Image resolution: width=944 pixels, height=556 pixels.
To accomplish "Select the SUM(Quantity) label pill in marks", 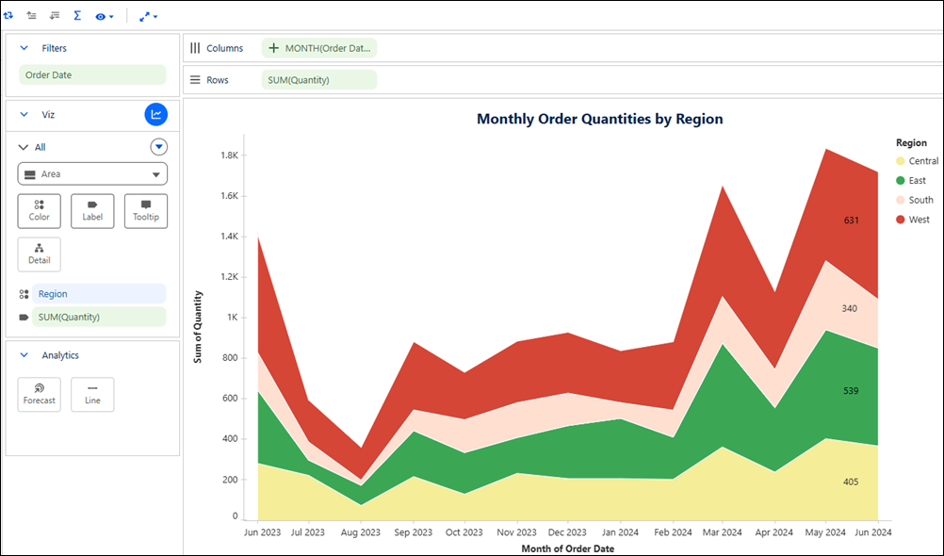I will [x=99, y=317].
